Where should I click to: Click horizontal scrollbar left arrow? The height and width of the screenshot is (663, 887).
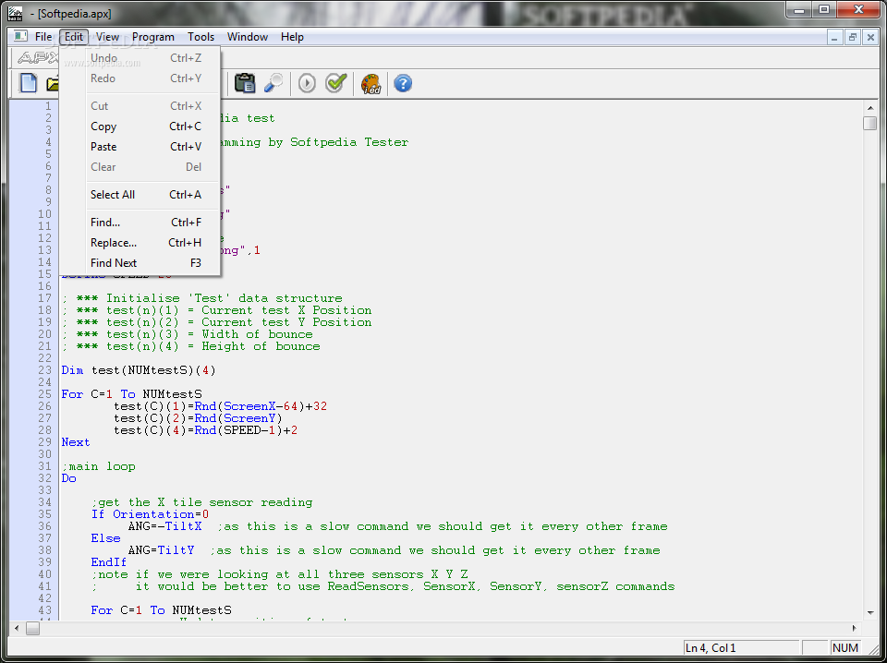(17, 628)
